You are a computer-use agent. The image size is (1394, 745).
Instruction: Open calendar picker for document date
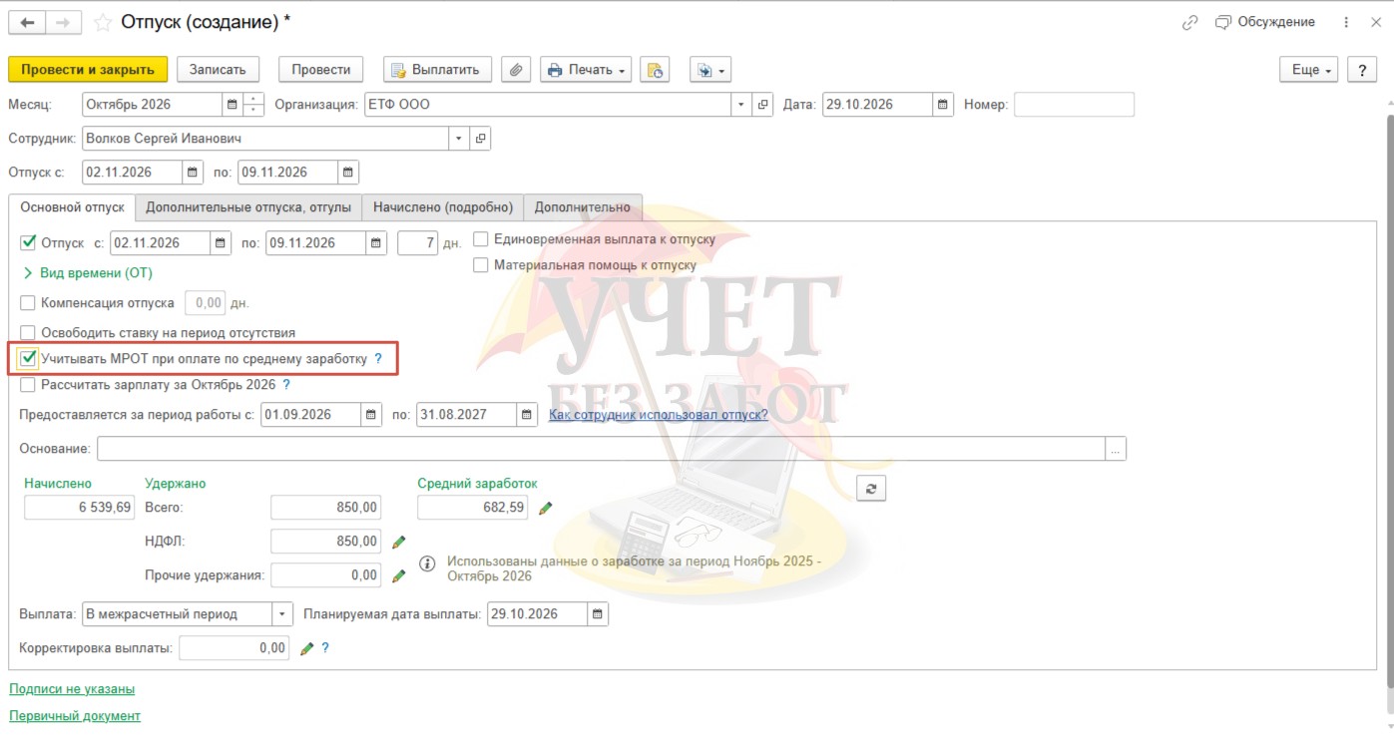(x=943, y=105)
